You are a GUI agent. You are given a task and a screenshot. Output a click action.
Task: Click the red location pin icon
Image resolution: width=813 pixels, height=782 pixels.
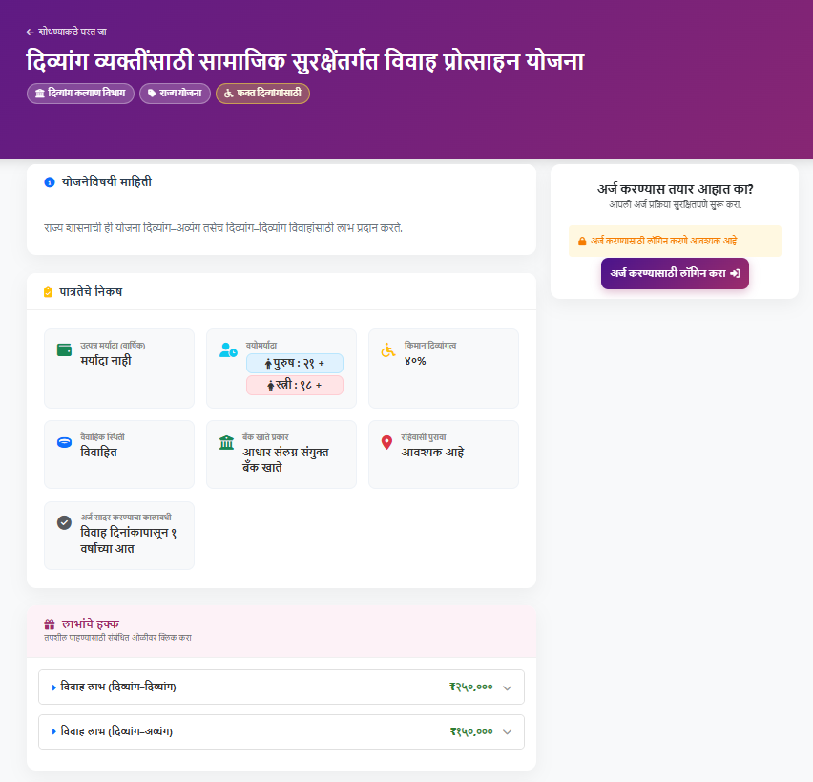click(x=386, y=443)
